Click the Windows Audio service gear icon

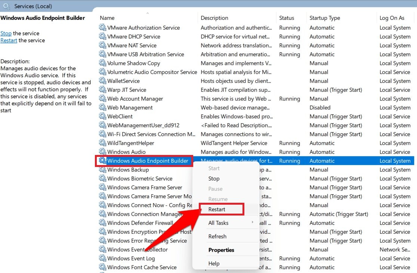click(102, 152)
